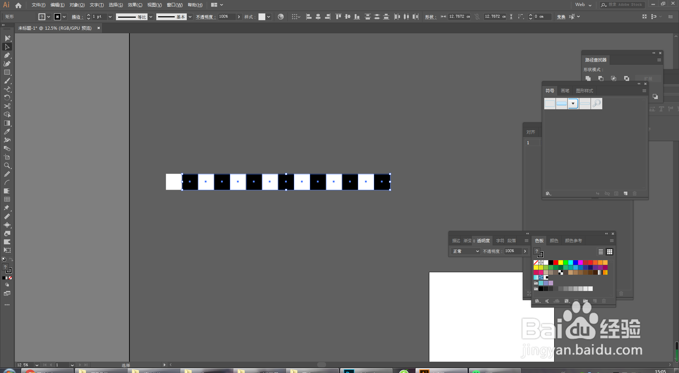Open 效果(C) menu
Viewport: 679px width, 373px height.
(x=135, y=5)
